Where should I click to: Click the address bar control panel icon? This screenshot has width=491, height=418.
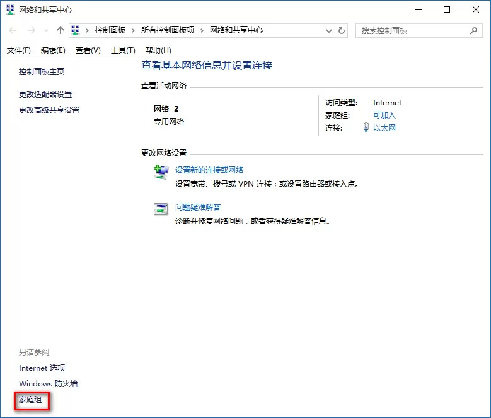click(x=76, y=30)
